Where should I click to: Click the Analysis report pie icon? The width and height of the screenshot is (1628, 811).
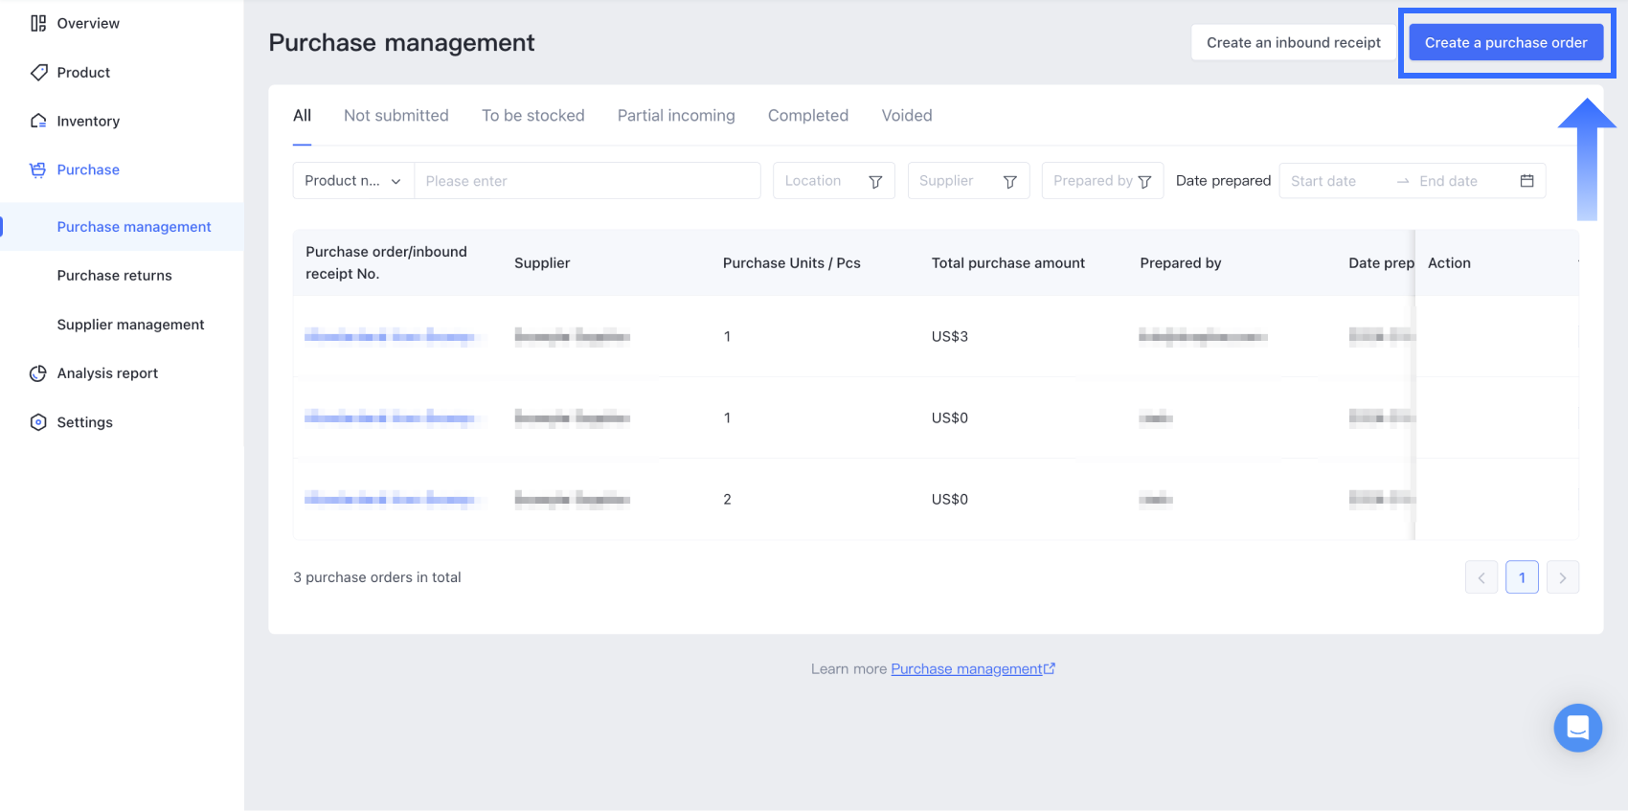(38, 373)
